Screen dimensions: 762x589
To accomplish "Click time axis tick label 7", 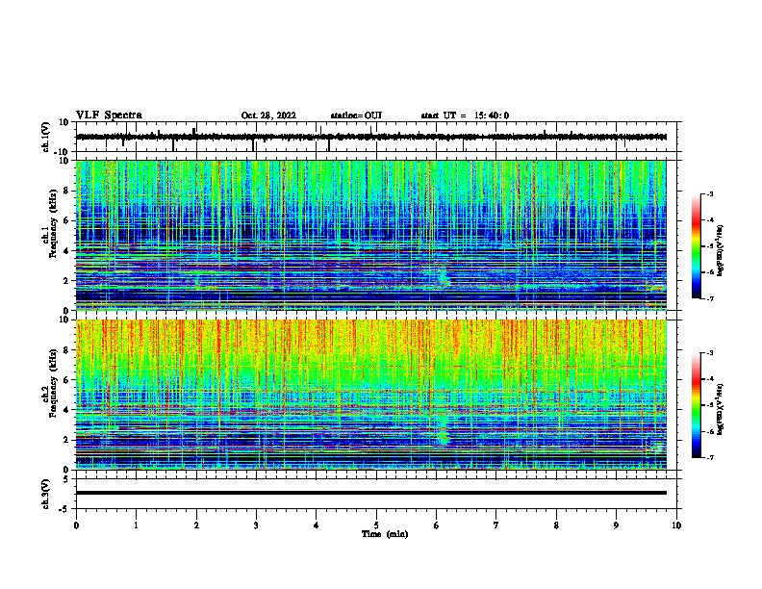I will (496, 525).
